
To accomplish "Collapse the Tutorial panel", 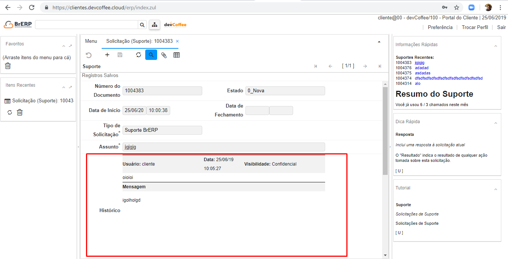I will coord(495,189).
